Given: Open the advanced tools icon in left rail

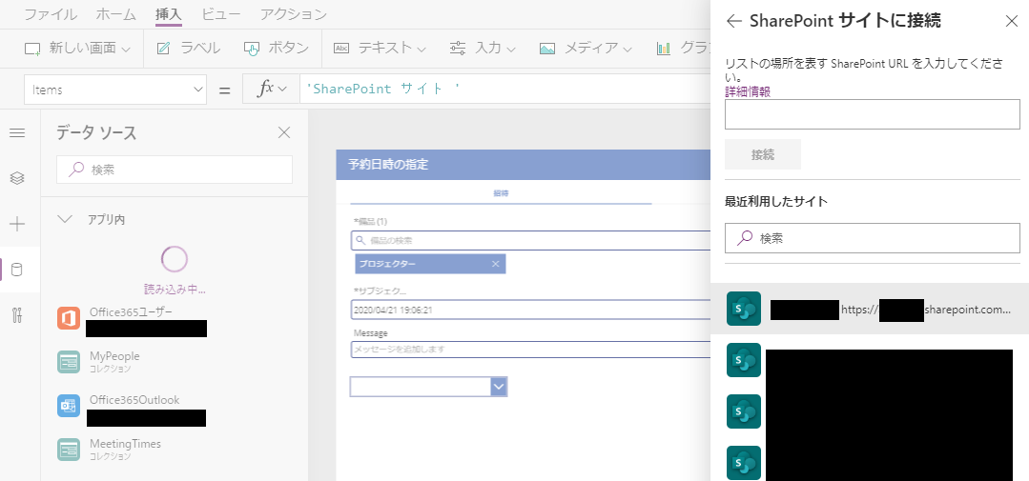Looking at the screenshot, I should point(17,315).
